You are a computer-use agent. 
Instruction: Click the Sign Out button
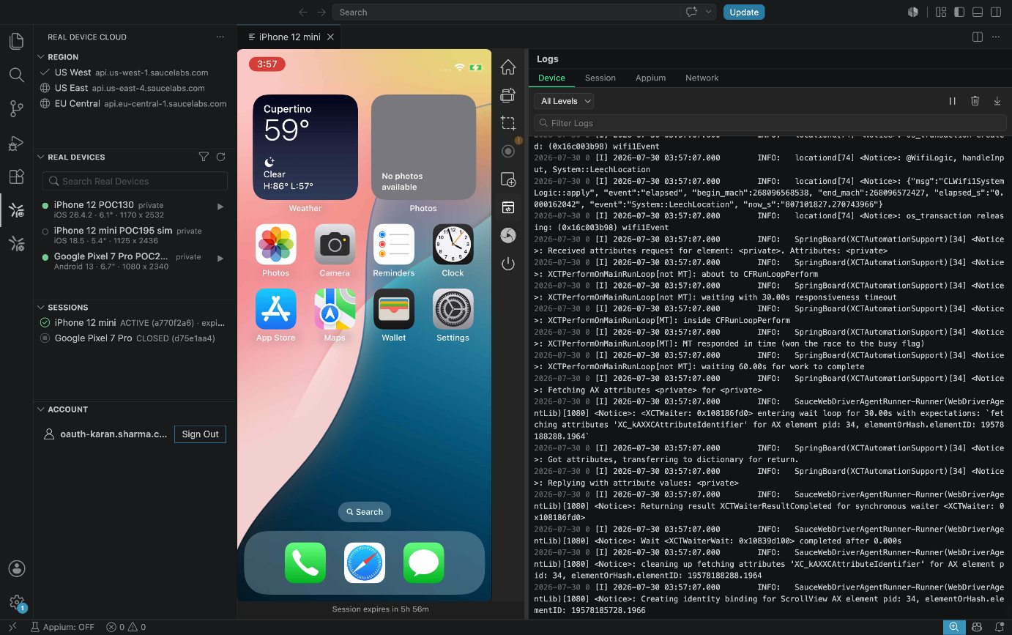coord(200,434)
